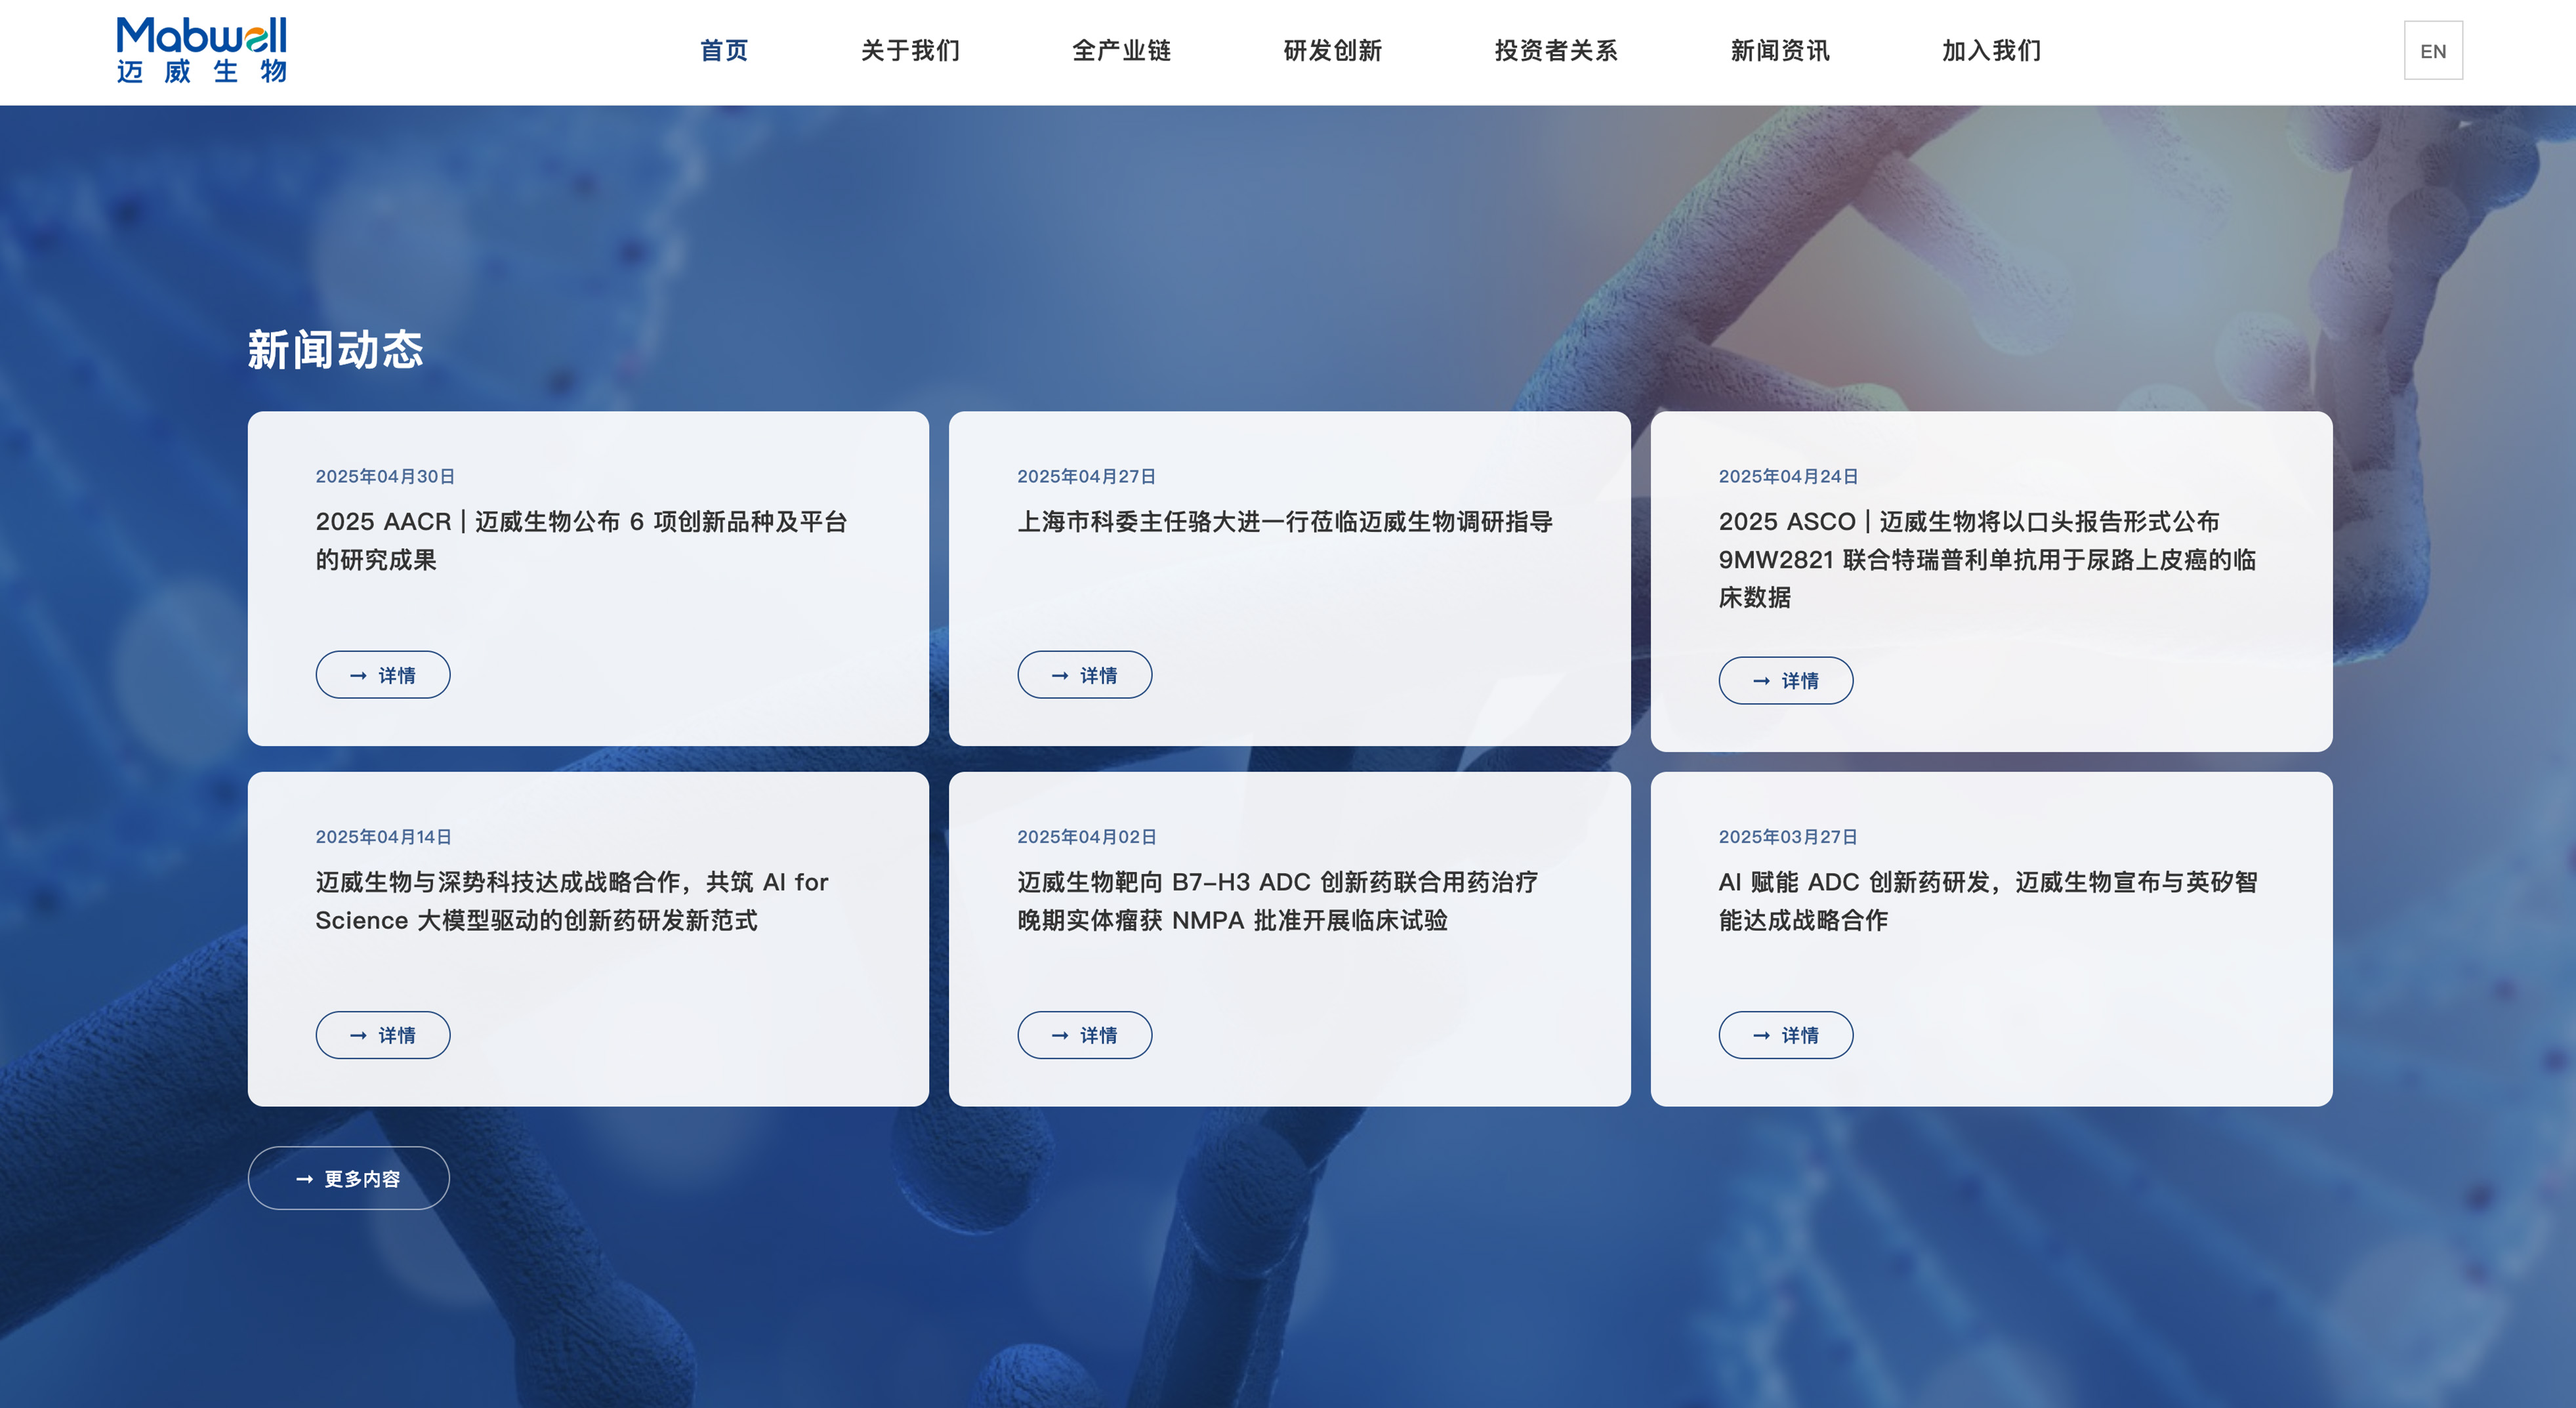Image resolution: width=2576 pixels, height=1408 pixels.
Task: Open the AI for Science news title
Action: (571, 900)
